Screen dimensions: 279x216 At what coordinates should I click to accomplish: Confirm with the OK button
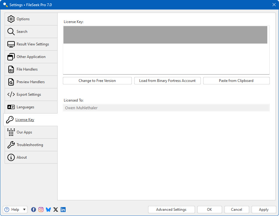pyautogui.click(x=210, y=210)
